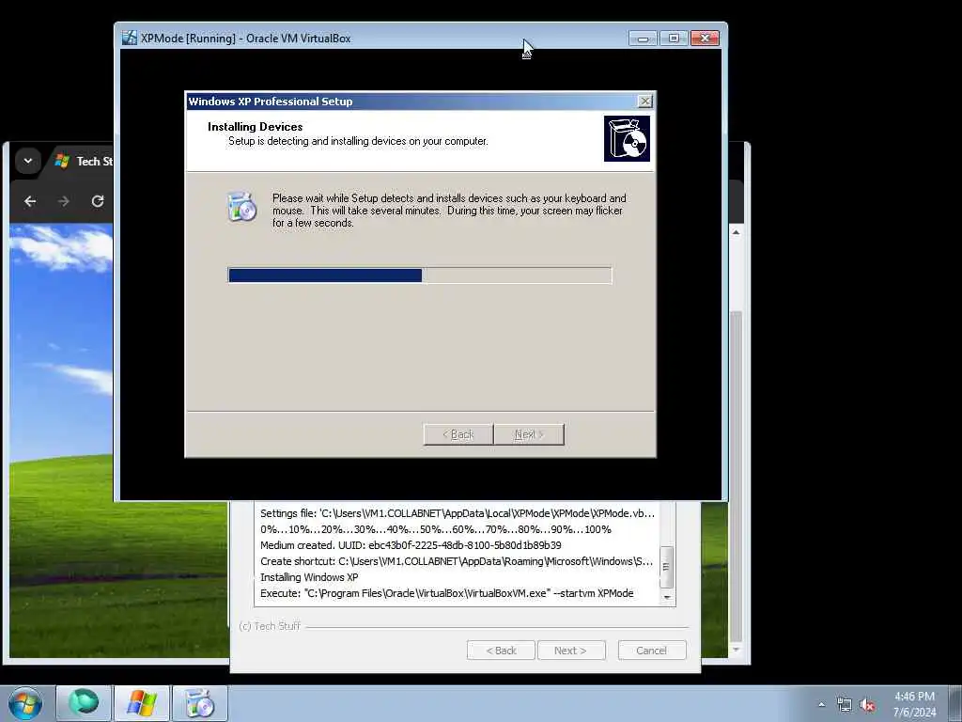Switch to the Tech Stuff browser tab
This screenshot has height=722, width=962.
[x=84, y=161]
